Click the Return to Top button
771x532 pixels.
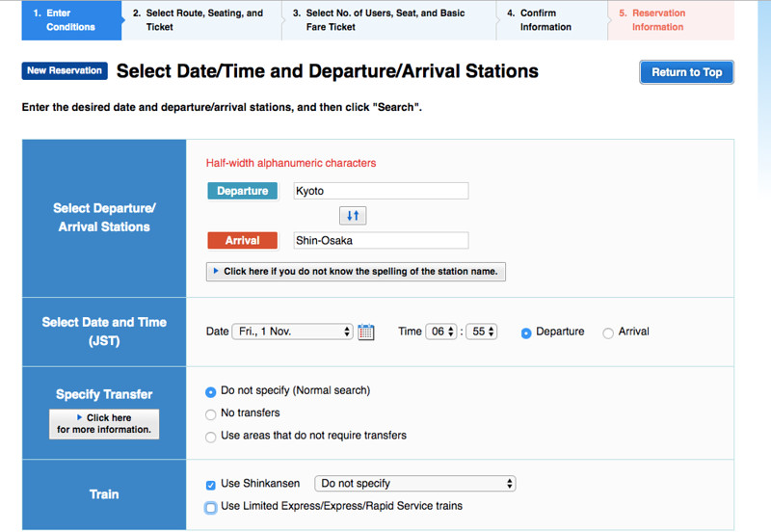(686, 72)
